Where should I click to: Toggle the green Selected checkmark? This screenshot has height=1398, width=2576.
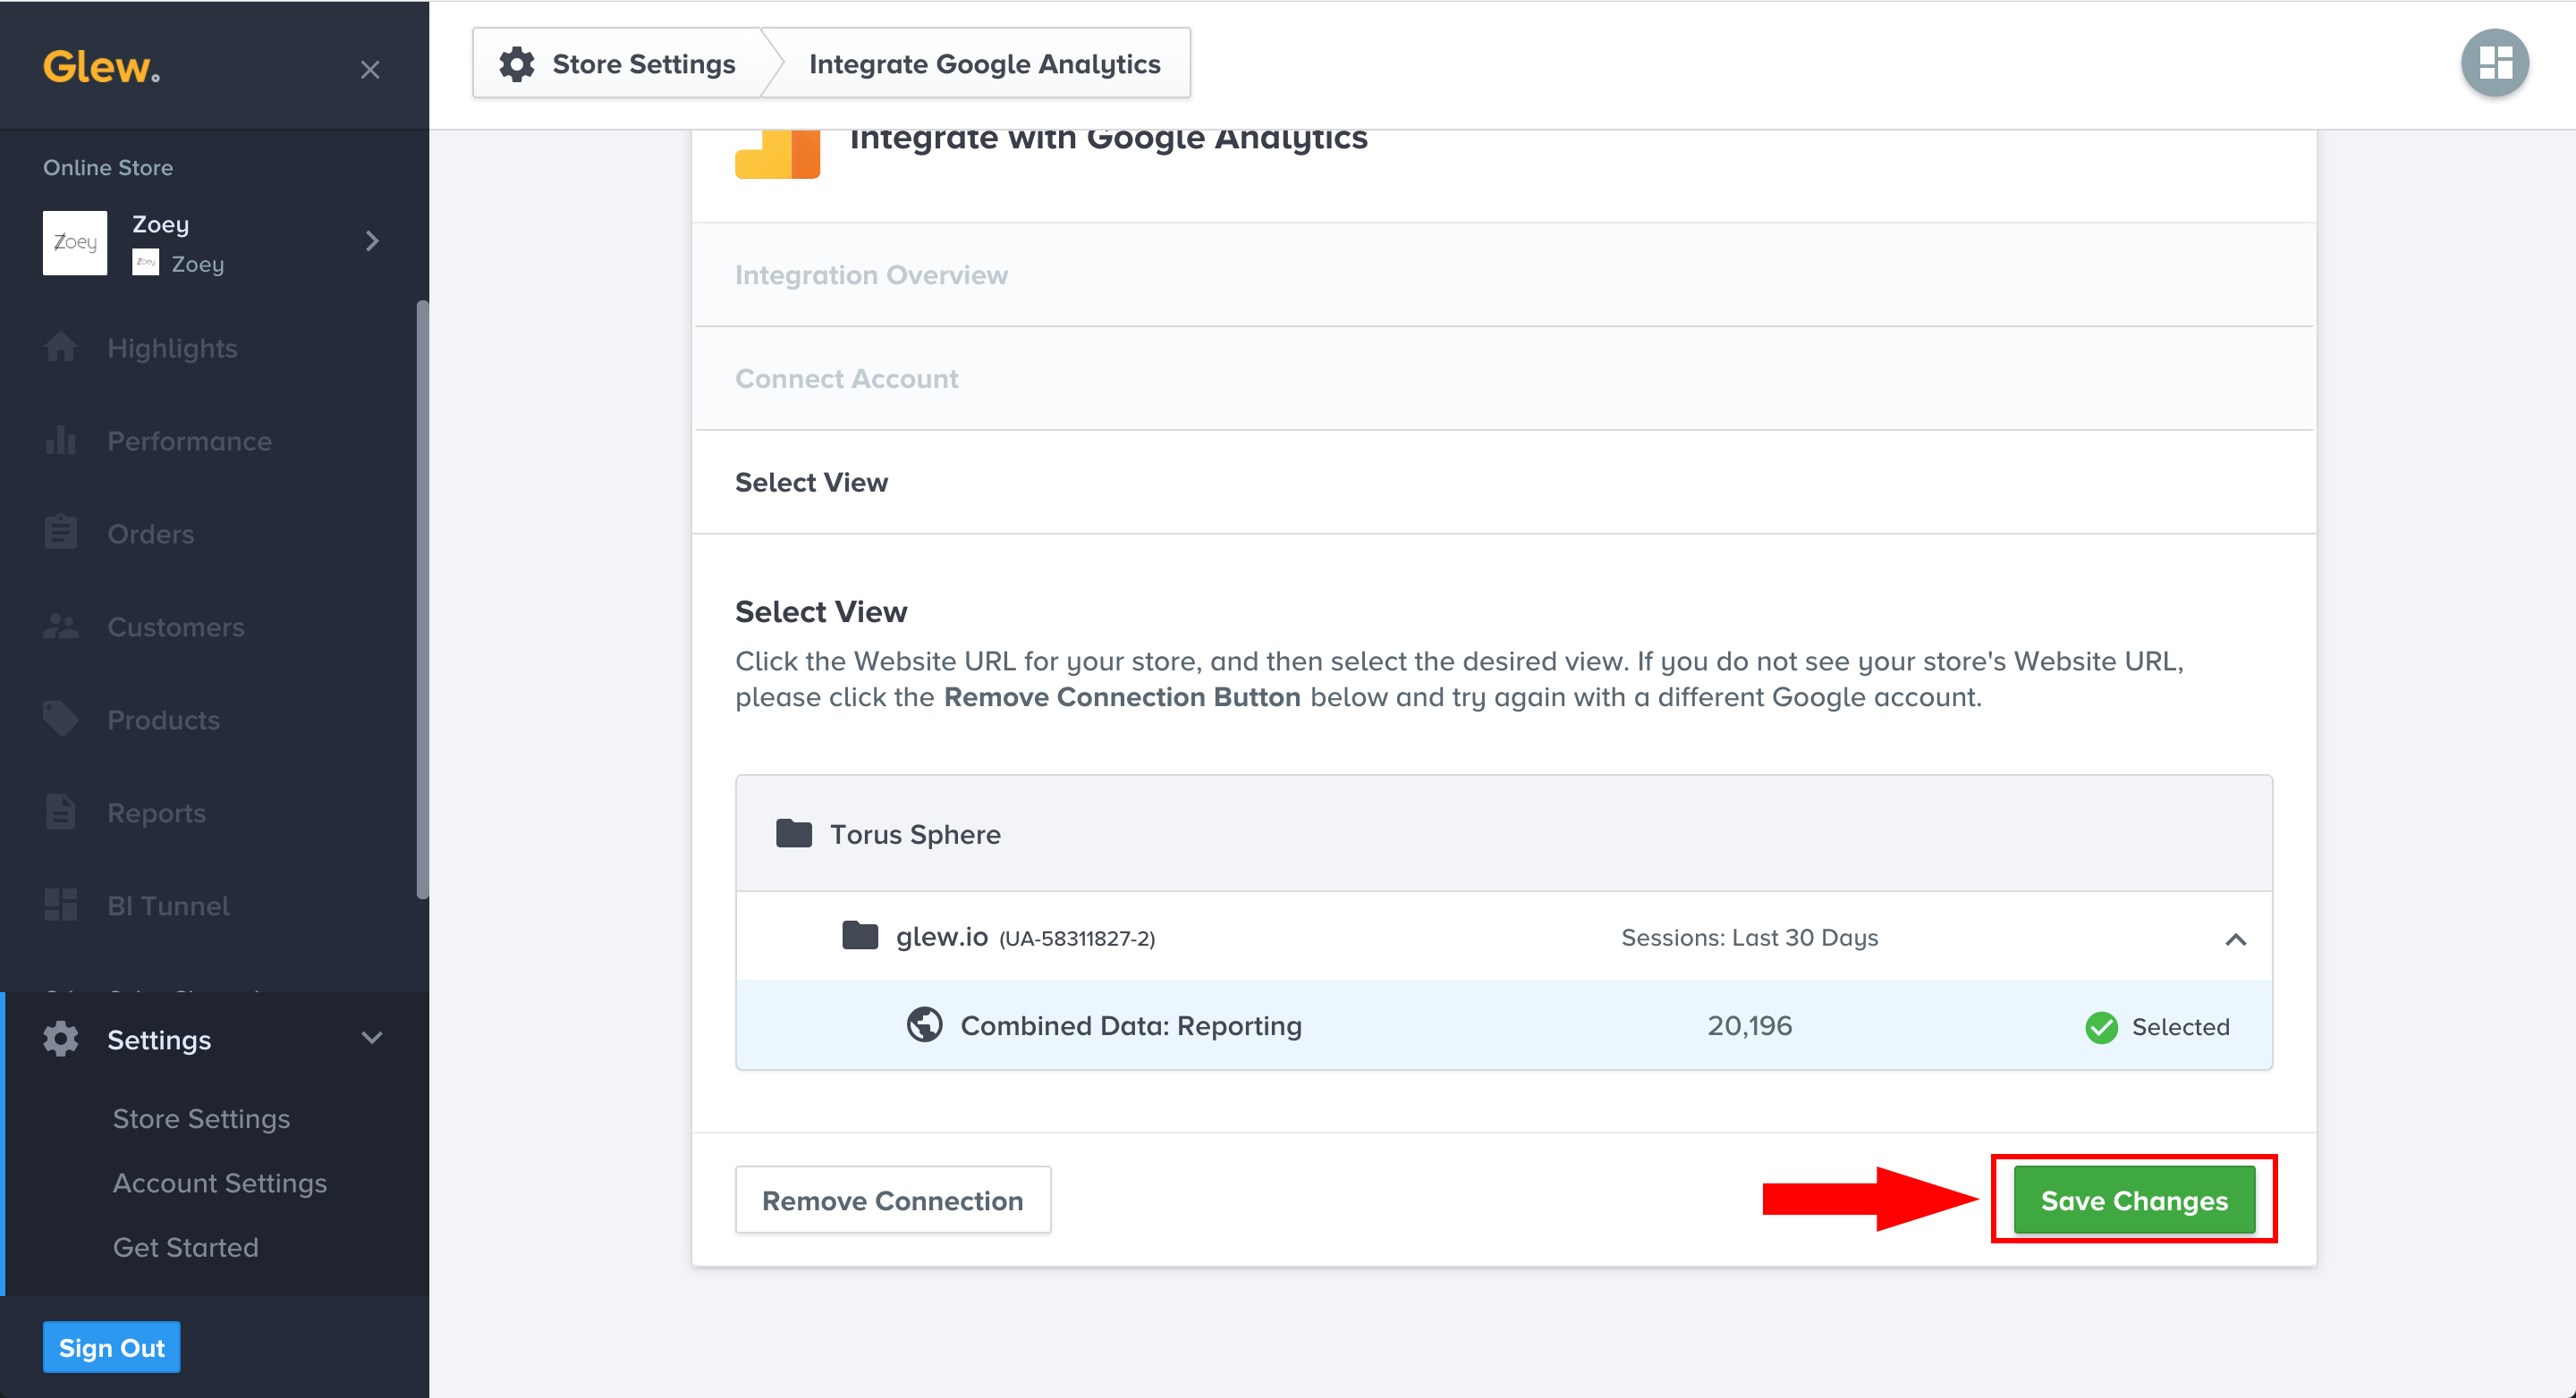click(x=2101, y=1027)
